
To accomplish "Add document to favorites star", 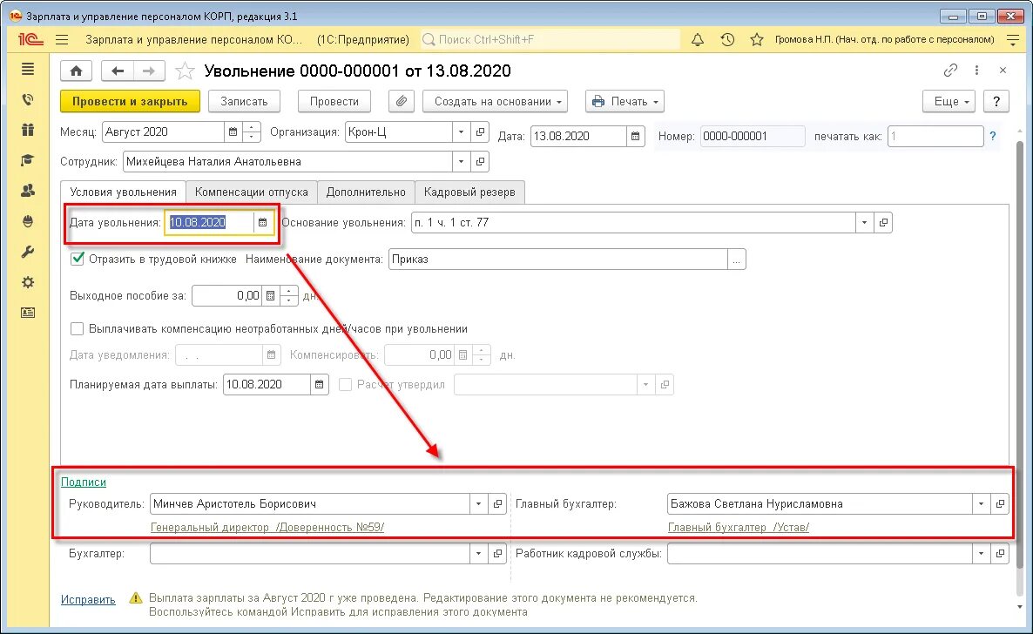I will pos(186,71).
